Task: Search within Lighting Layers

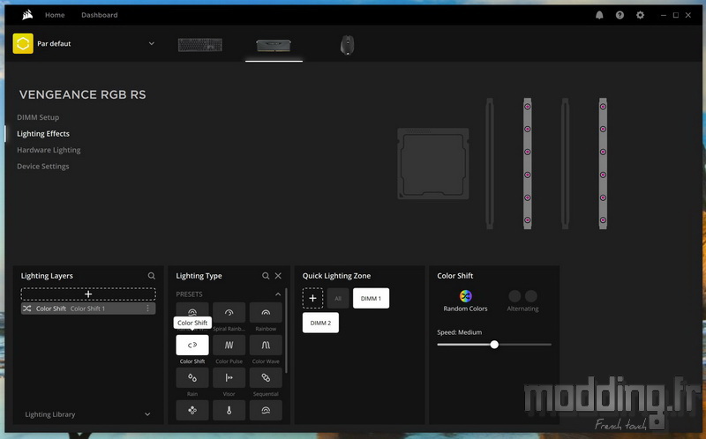Action: tap(151, 276)
